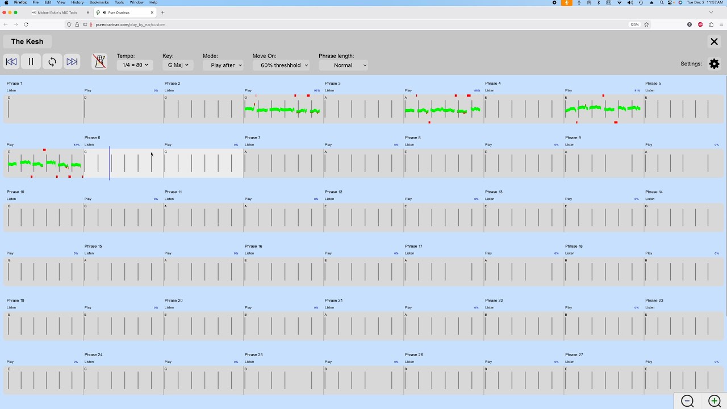Open the Phrase length dropdown
This screenshot has width=727, height=409.
[x=343, y=65]
